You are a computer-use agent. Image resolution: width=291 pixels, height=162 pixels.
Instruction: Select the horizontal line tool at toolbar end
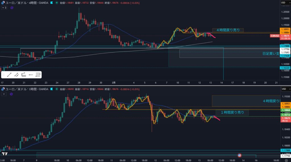(38, 75)
